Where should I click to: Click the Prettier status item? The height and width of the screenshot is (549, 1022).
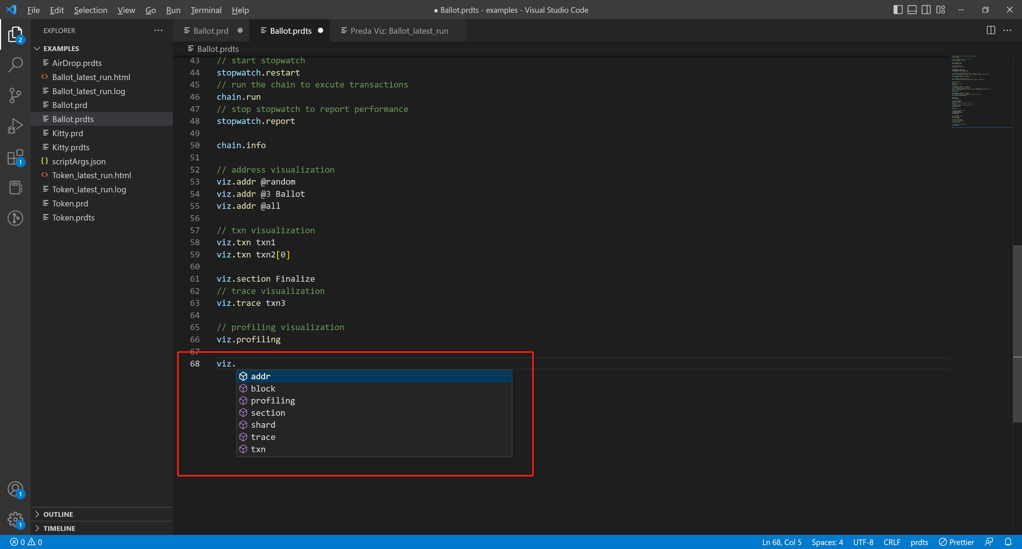(957, 542)
